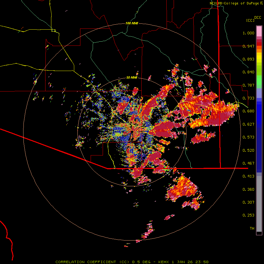The height and width of the screenshot is (264, 264).
Task: Click the 0.893 scale value
Action: [x=248, y=59]
